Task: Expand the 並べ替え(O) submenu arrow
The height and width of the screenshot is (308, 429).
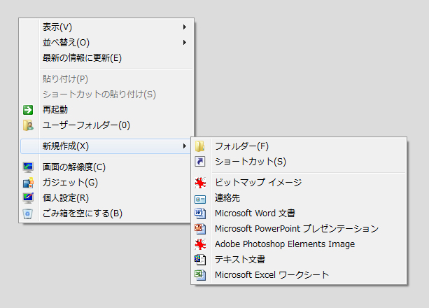Action: (x=185, y=43)
